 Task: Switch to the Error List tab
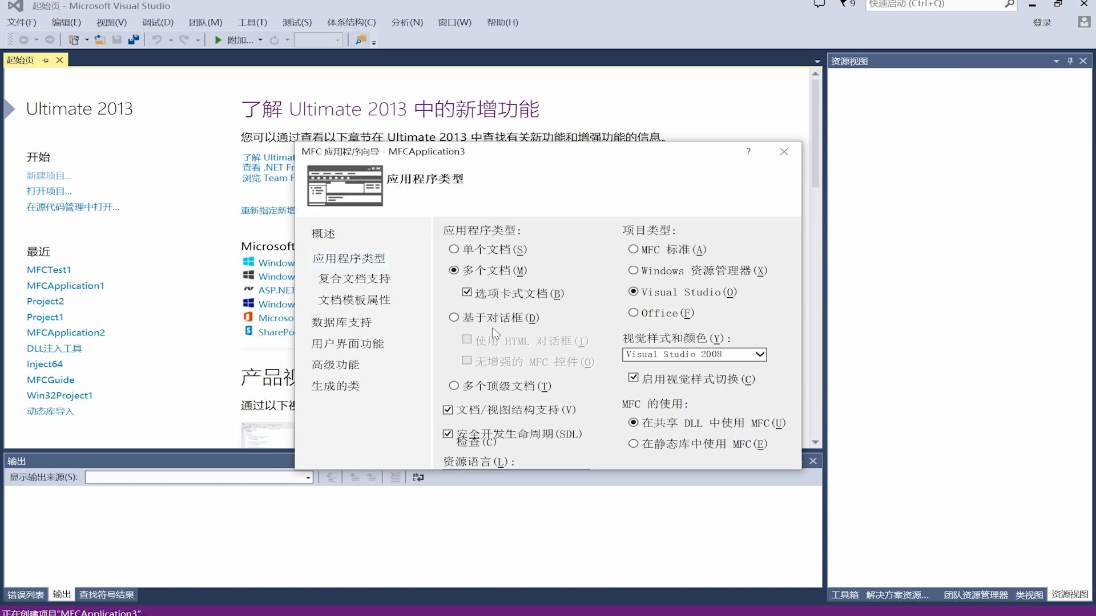[25, 595]
